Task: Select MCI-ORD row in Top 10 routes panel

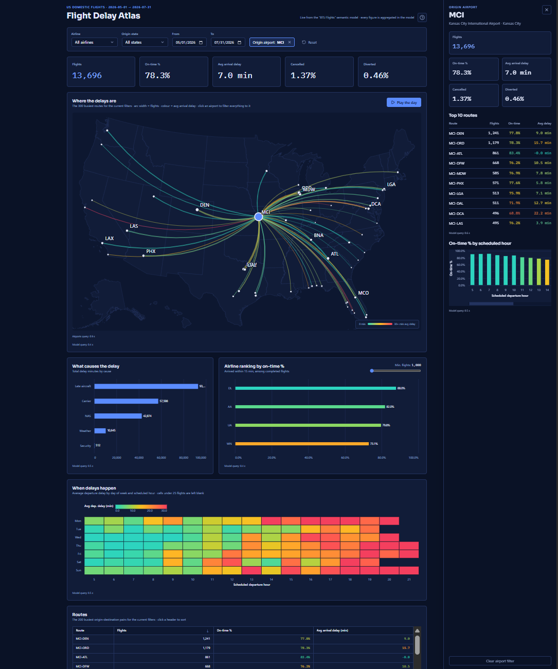Action: click(500, 143)
